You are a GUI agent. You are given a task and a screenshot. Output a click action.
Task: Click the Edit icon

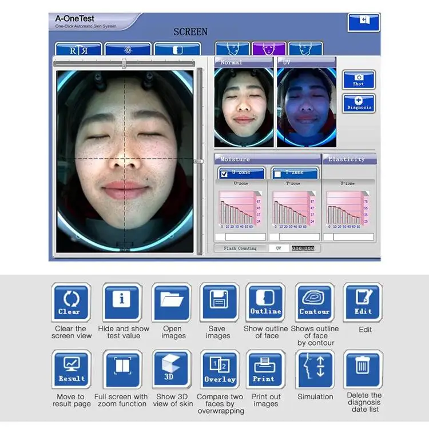click(363, 302)
